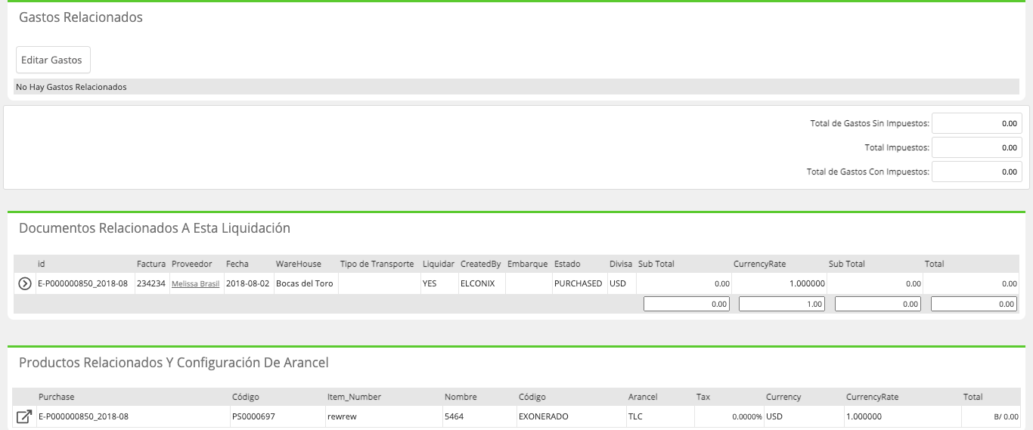Open the Melissa Brasil supplier link
The image size is (1033, 430).
pos(195,284)
